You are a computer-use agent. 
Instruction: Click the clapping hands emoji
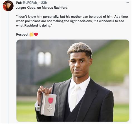31,35
